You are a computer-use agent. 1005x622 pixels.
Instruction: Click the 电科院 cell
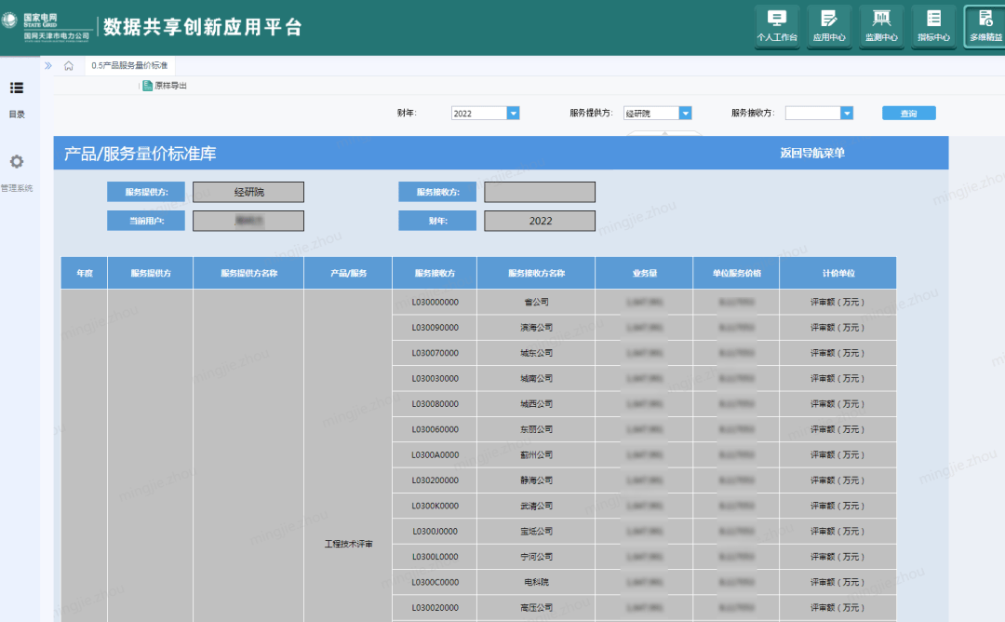point(537,582)
